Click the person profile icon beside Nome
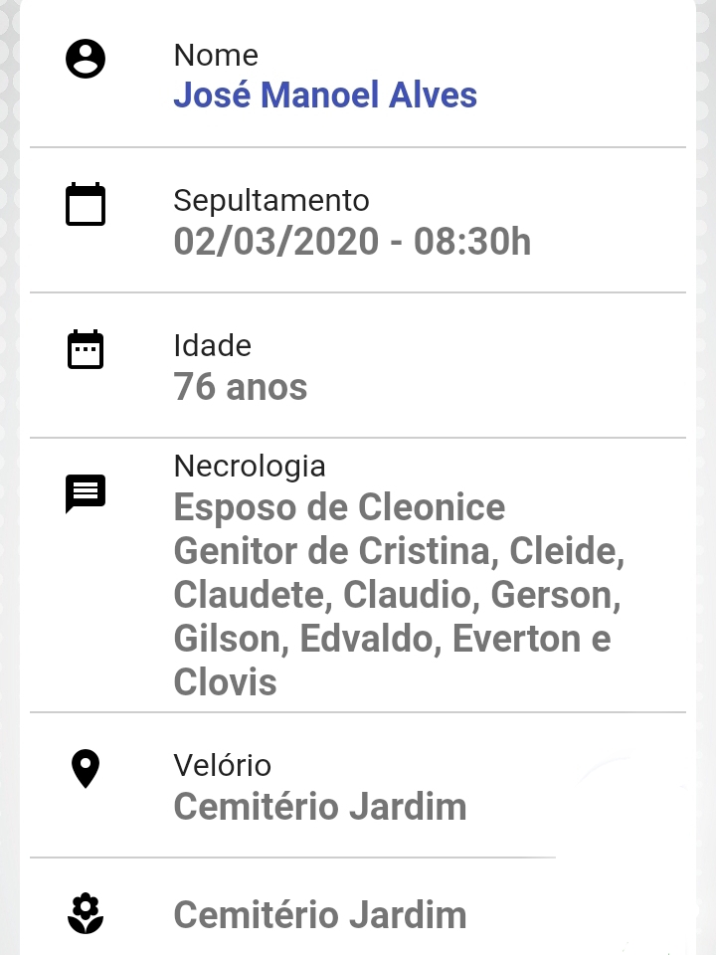 [x=86, y=59]
